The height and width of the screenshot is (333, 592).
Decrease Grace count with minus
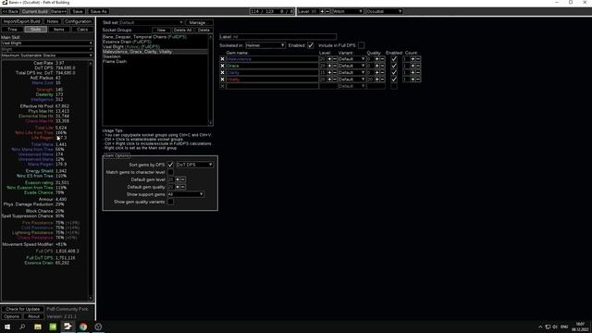[418, 66]
